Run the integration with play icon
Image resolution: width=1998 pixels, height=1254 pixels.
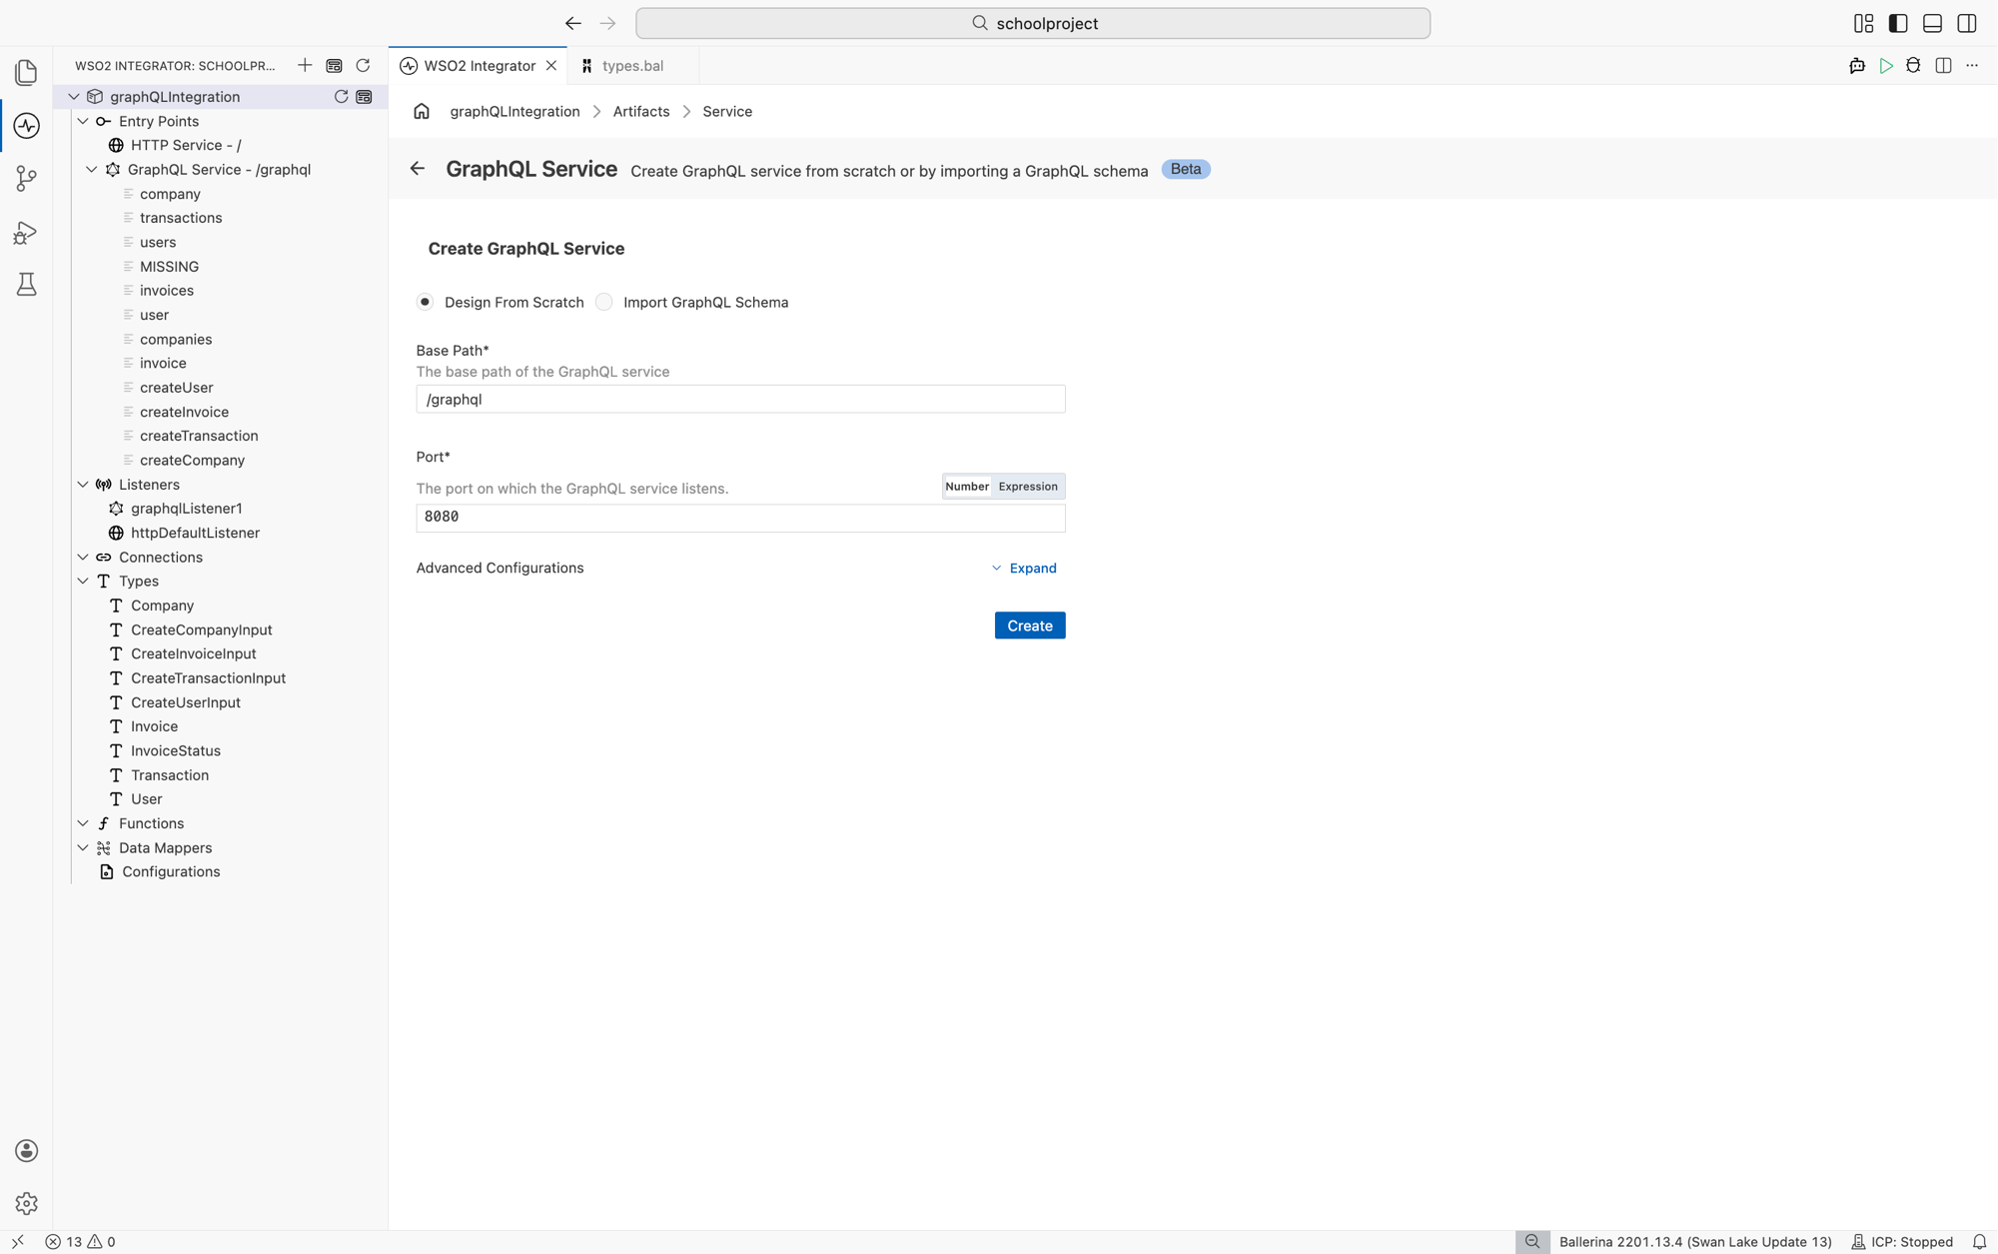pyautogui.click(x=1885, y=66)
